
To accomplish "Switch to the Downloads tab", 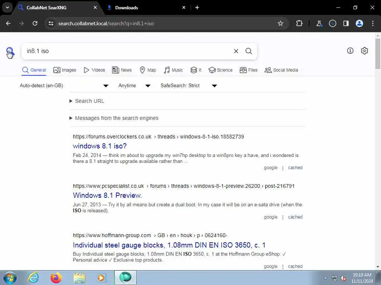I will pos(145,7).
